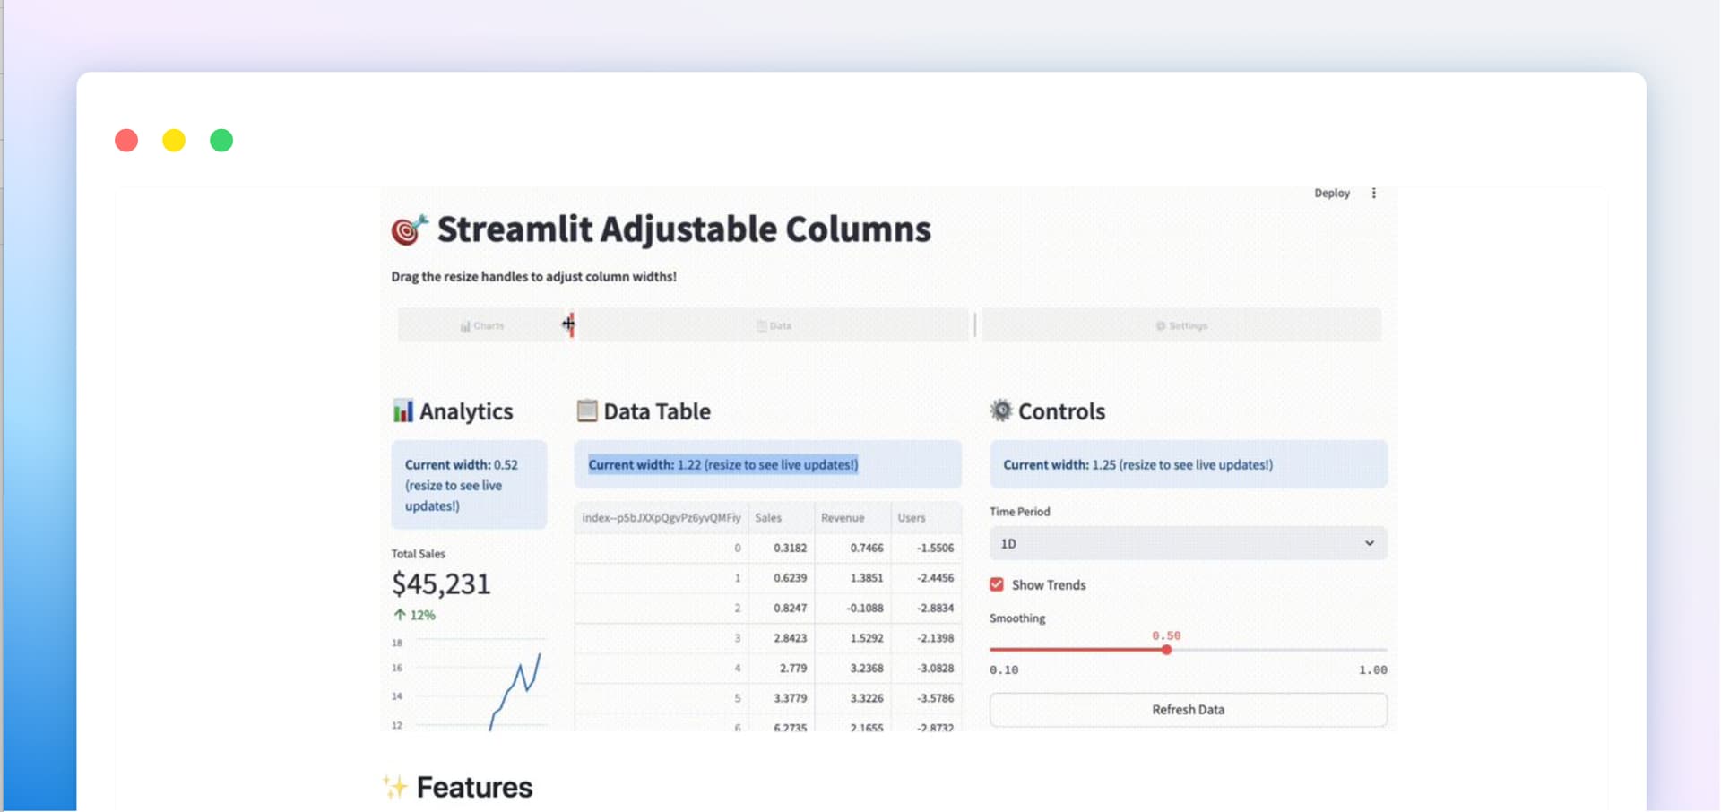This screenshot has width=1721, height=812.
Task: Click the Users cell -2.8834
Action: tap(926, 608)
